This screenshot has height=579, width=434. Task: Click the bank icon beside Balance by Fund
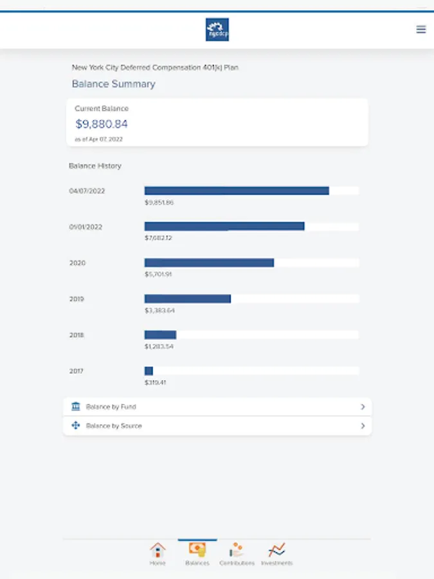point(76,407)
